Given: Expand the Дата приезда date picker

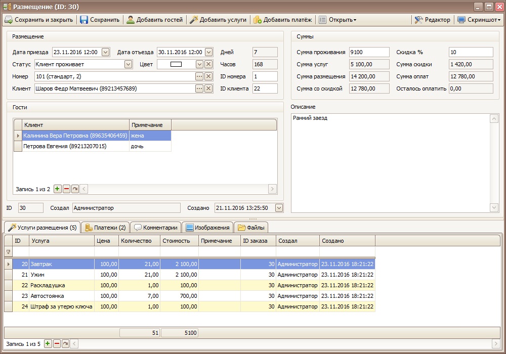Looking at the screenshot, I should pos(106,52).
